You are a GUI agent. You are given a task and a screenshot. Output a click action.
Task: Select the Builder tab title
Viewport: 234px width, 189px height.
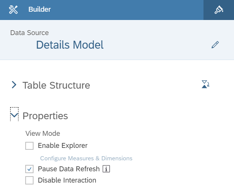[x=40, y=10]
